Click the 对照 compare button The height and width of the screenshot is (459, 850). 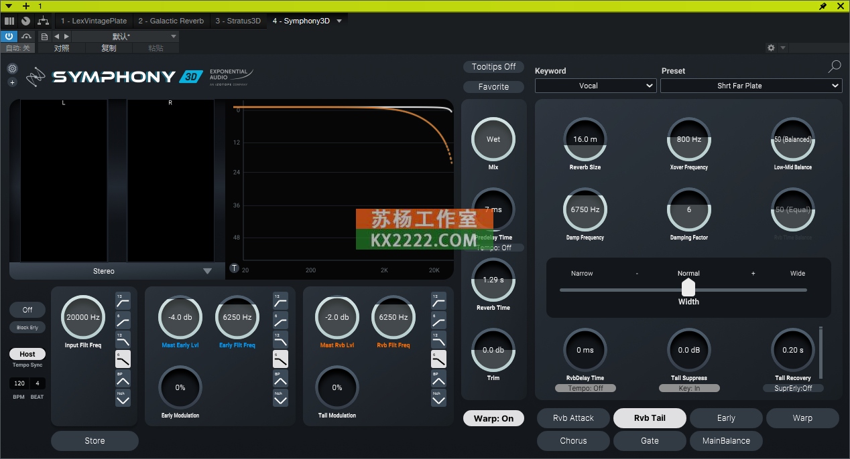click(x=62, y=48)
